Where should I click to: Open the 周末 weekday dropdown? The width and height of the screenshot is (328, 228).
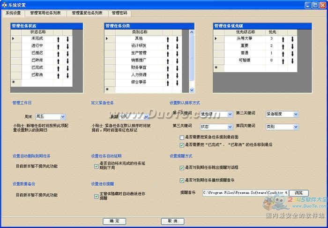point(63,117)
